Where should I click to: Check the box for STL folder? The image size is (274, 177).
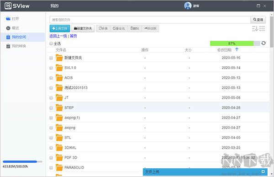coord(51,138)
